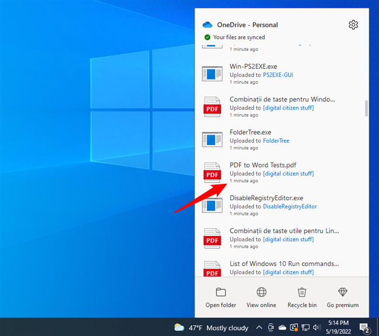Viewport: 379px width, 336px height.
Task: Select the Win-PS2EXE.exe file name
Action: coord(253,67)
